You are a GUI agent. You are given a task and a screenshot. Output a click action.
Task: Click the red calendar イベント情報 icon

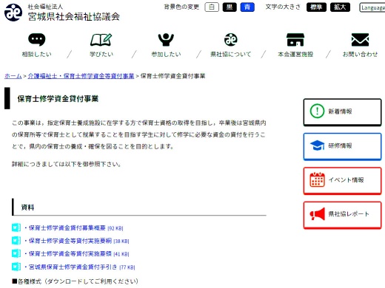[x=317, y=179]
